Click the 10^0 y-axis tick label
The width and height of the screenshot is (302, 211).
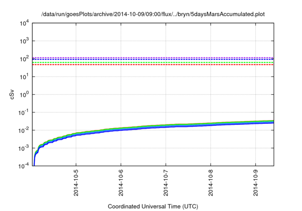(25, 95)
